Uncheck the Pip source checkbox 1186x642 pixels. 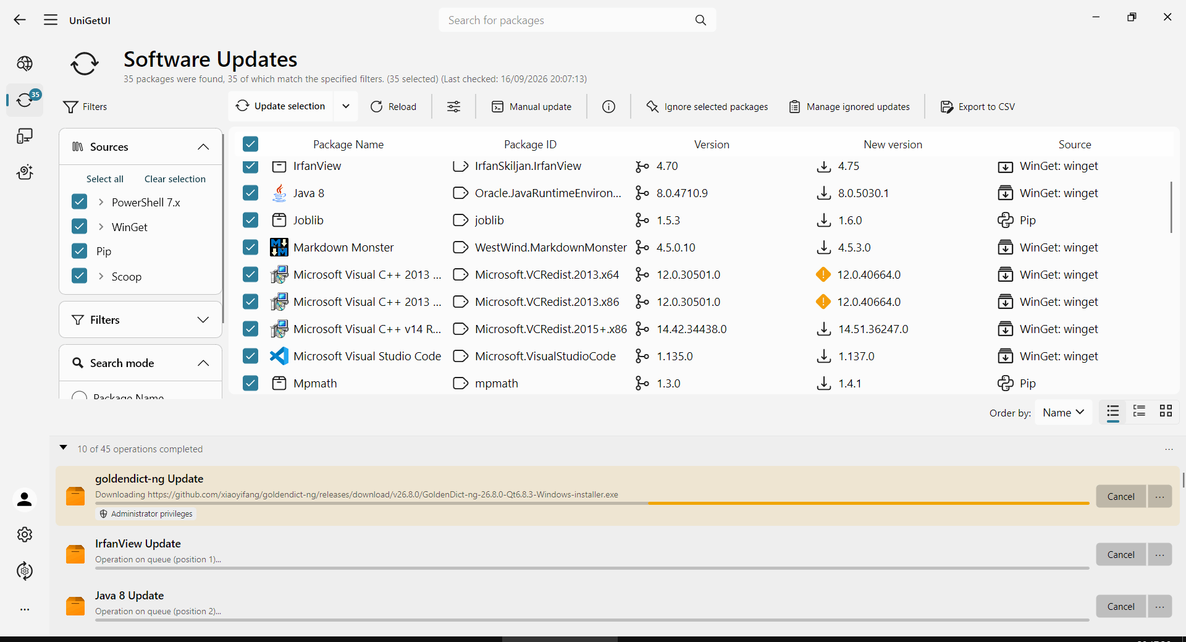[x=79, y=251]
